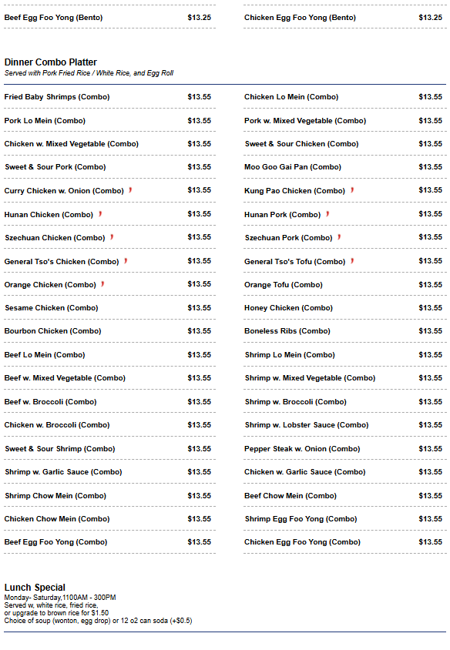Viewport: 450px width, 650px height.
Task: Click spicy icon next to General Tso's Tofu
Action: (352, 261)
